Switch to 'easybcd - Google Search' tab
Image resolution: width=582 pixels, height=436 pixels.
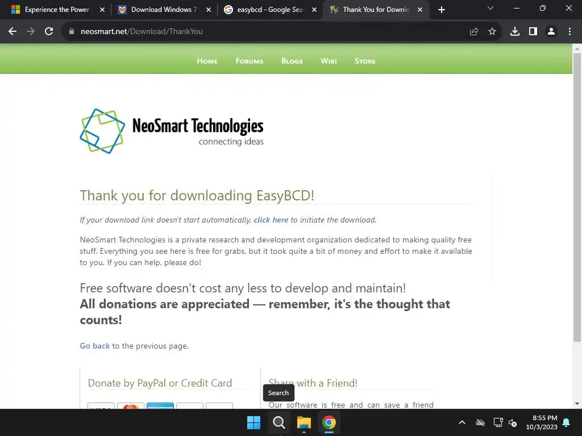point(270,10)
